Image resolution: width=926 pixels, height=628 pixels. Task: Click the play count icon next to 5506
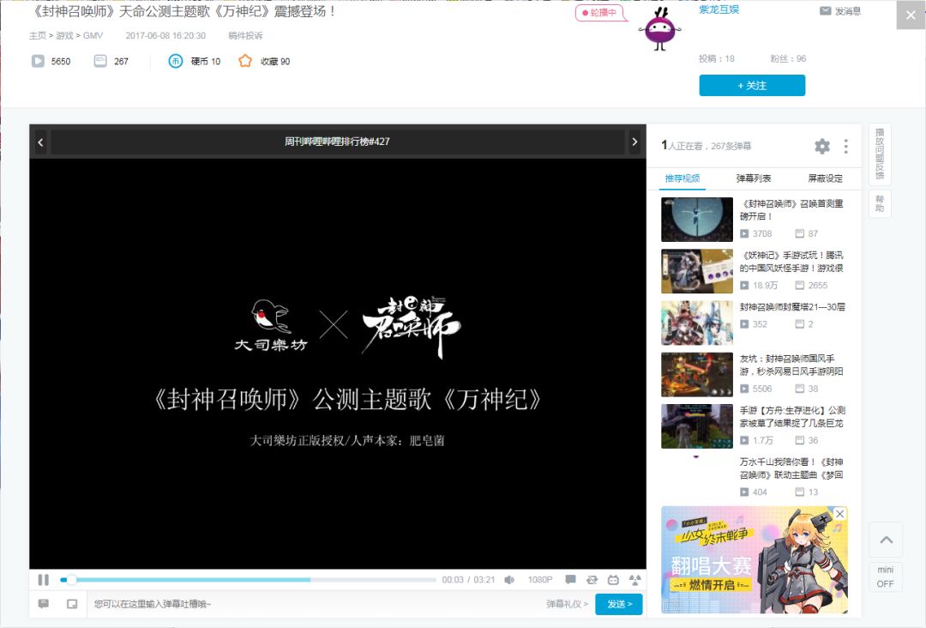point(744,389)
